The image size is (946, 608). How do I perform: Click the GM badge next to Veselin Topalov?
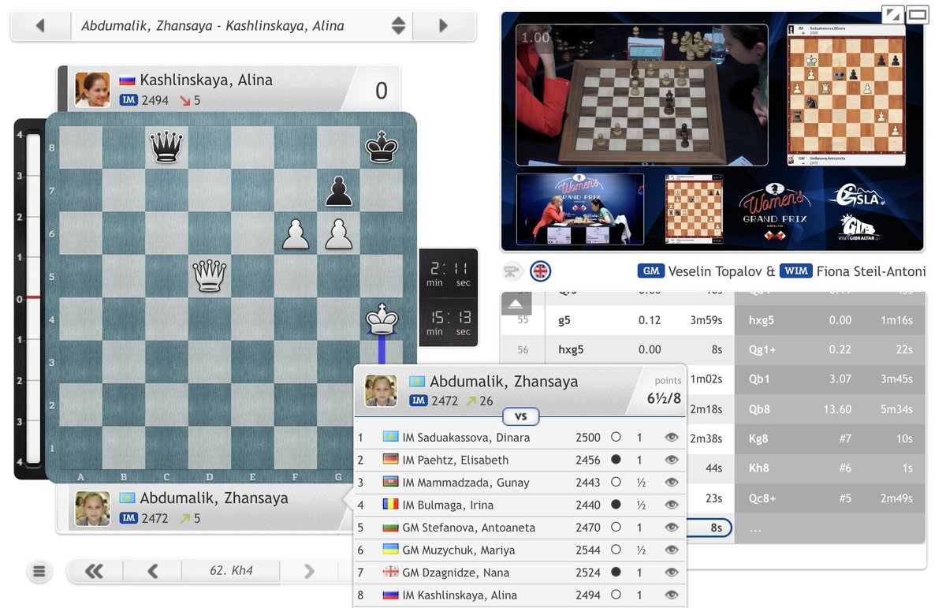click(x=651, y=271)
